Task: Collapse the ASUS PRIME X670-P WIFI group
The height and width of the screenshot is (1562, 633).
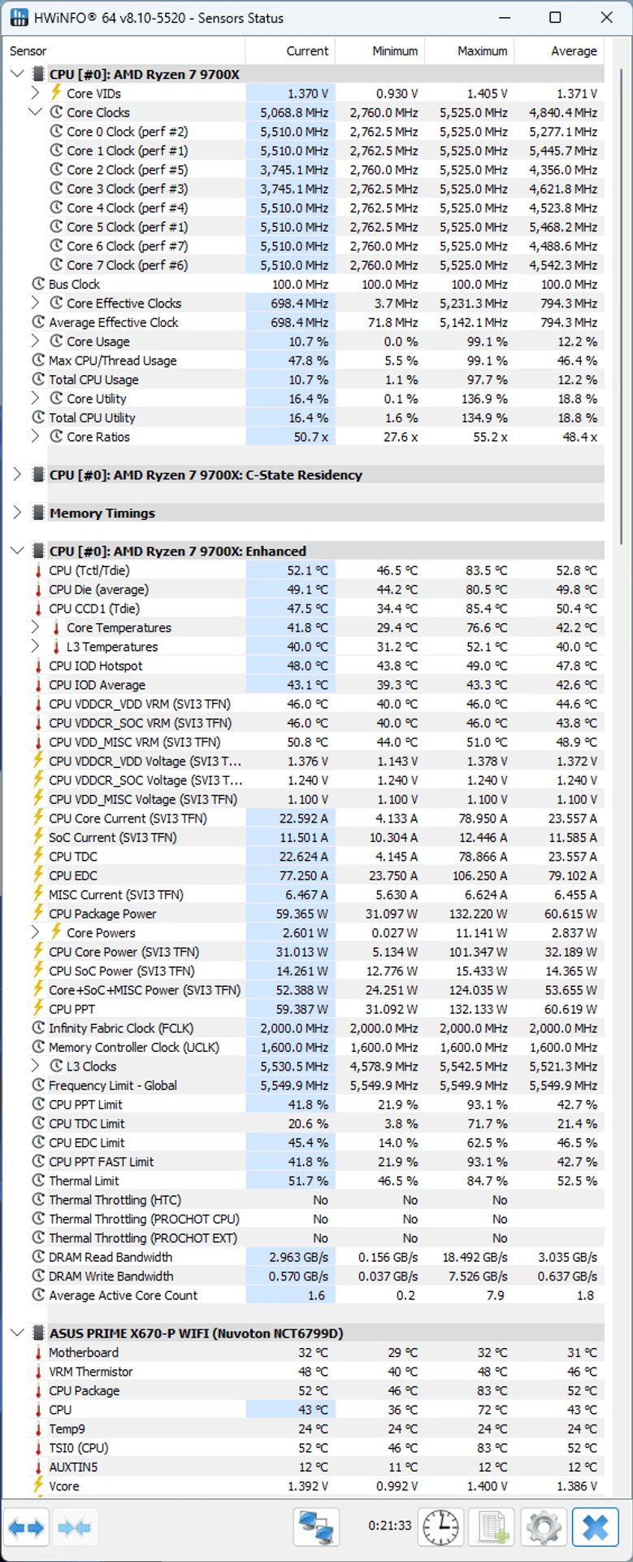Action: pyautogui.click(x=17, y=1333)
